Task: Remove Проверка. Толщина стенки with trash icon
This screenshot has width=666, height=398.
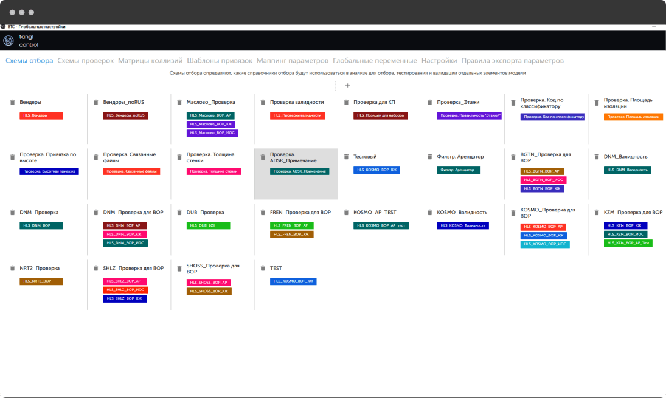Action: 179,157
